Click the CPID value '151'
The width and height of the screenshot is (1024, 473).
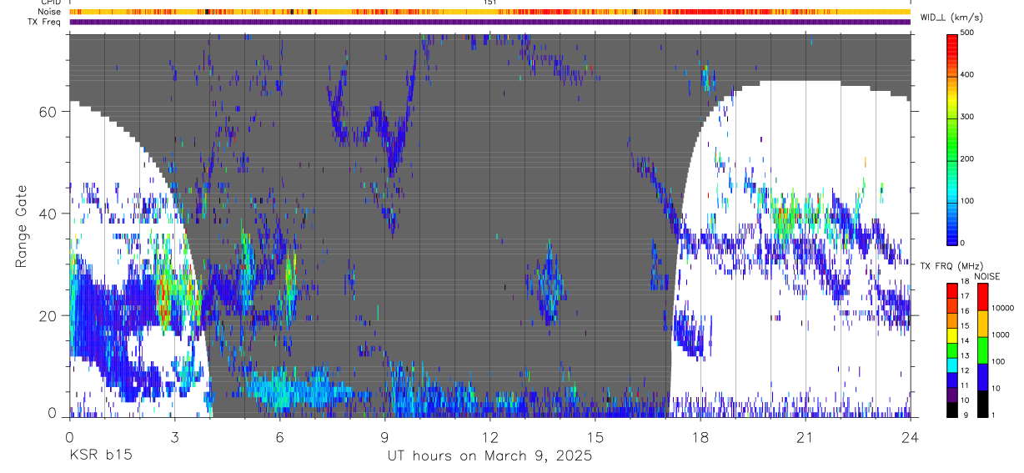tap(489, 3)
